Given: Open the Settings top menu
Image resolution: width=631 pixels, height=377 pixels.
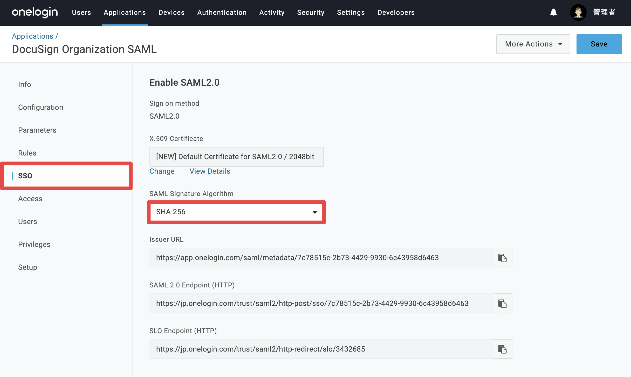Looking at the screenshot, I should tap(351, 12).
